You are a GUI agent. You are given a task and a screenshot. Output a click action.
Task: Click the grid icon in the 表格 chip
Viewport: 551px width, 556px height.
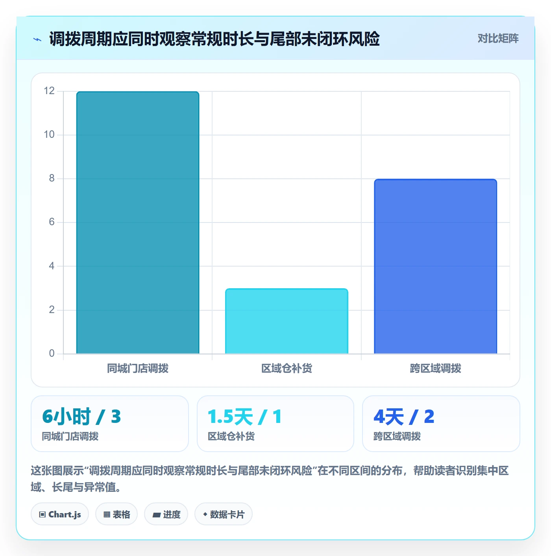[x=107, y=514]
